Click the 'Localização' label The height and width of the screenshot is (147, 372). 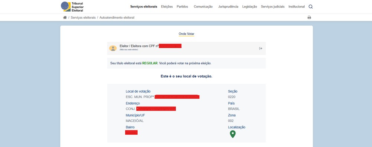pyautogui.click(x=237, y=127)
